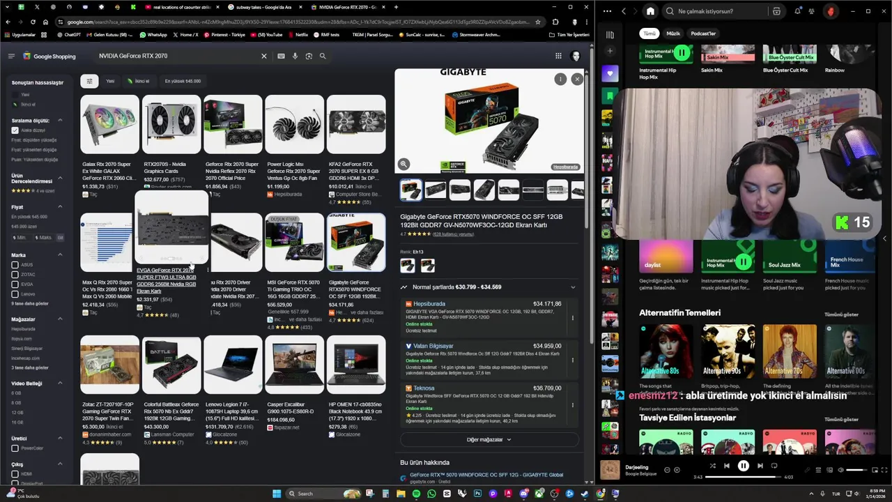Zoom the Gigabyte product image
The width and height of the screenshot is (892, 502).
pos(403,164)
